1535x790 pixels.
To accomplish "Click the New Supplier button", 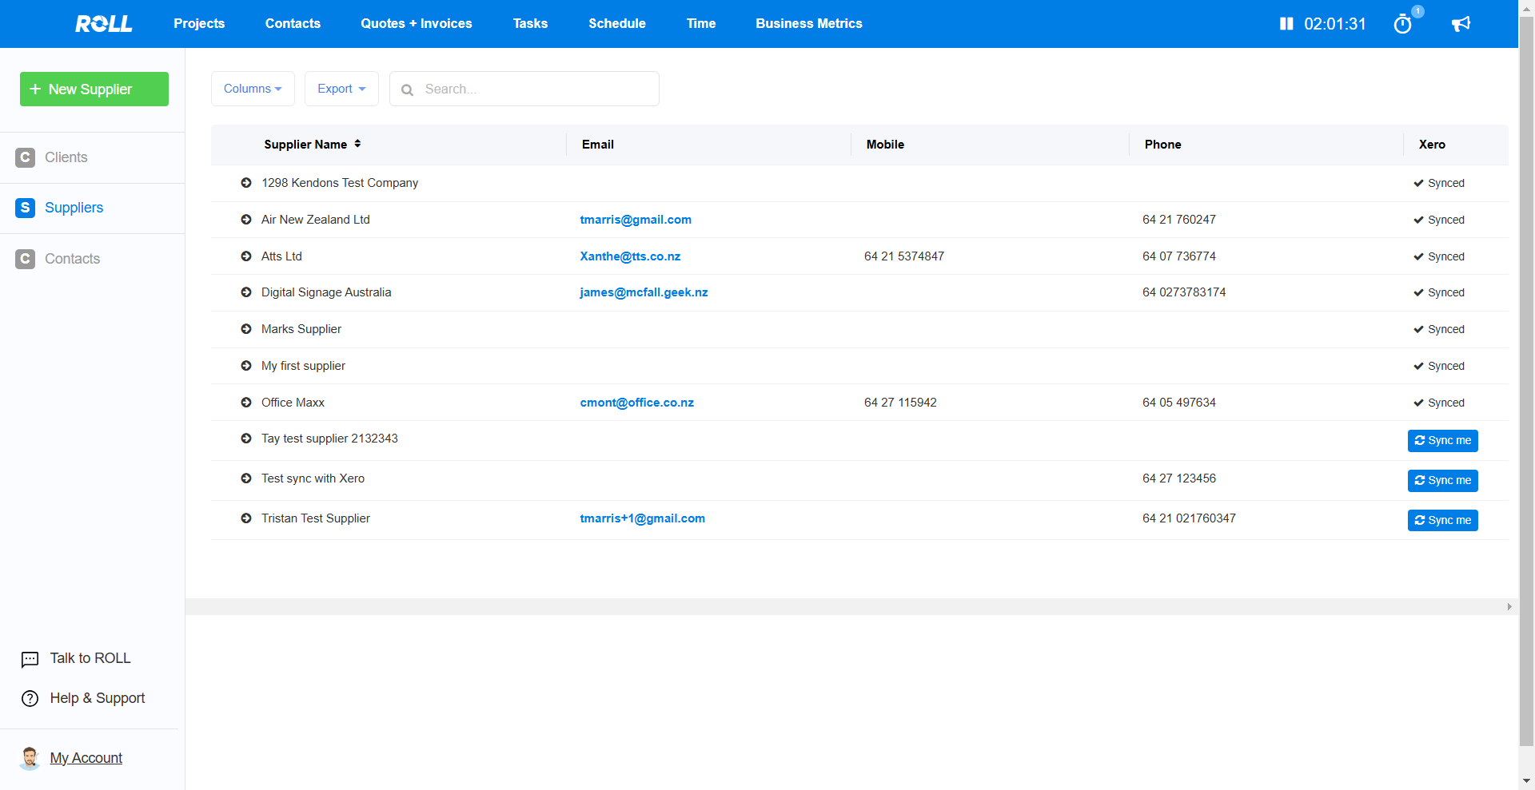I will 94,89.
